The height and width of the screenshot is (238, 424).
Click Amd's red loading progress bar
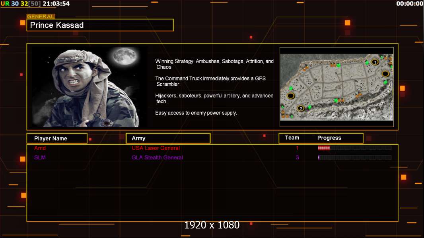point(355,148)
